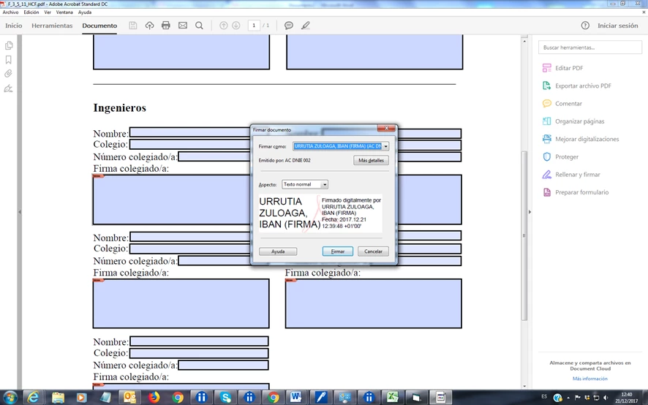Expand the Aspecto appearance dropdown
This screenshot has height=405, width=648.
[325, 185]
